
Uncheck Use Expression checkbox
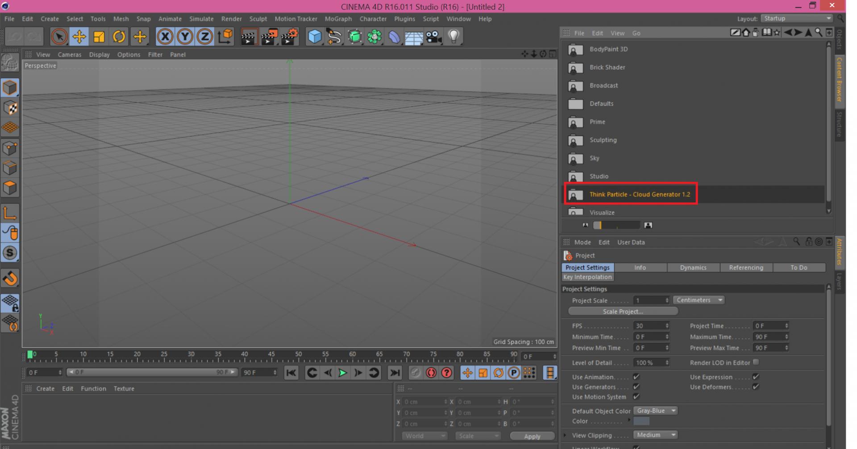(756, 377)
